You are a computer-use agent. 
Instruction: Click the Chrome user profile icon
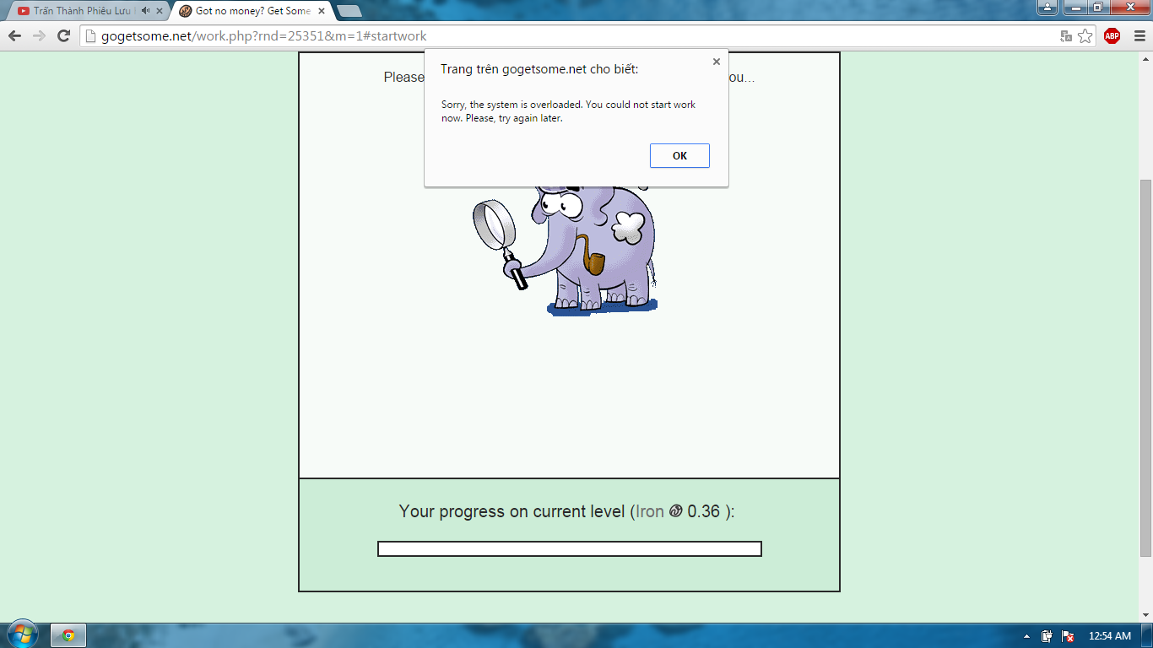coord(1047,8)
